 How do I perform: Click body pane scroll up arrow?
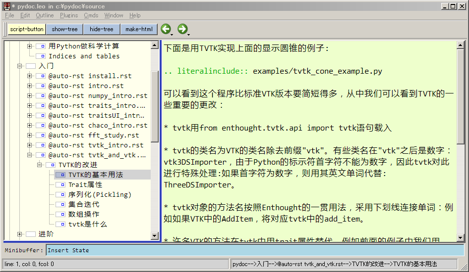(461, 45)
